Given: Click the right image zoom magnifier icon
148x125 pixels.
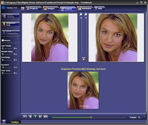Looking at the screenshot, I should coord(86,14).
